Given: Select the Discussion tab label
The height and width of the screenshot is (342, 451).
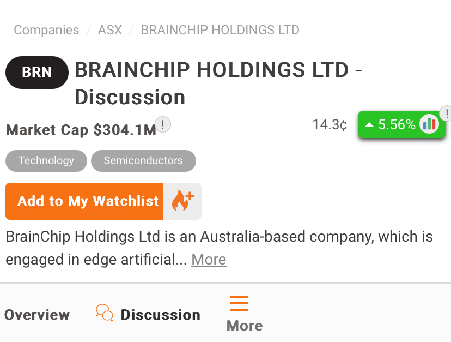Looking at the screenshot, I should click(160, 315).
